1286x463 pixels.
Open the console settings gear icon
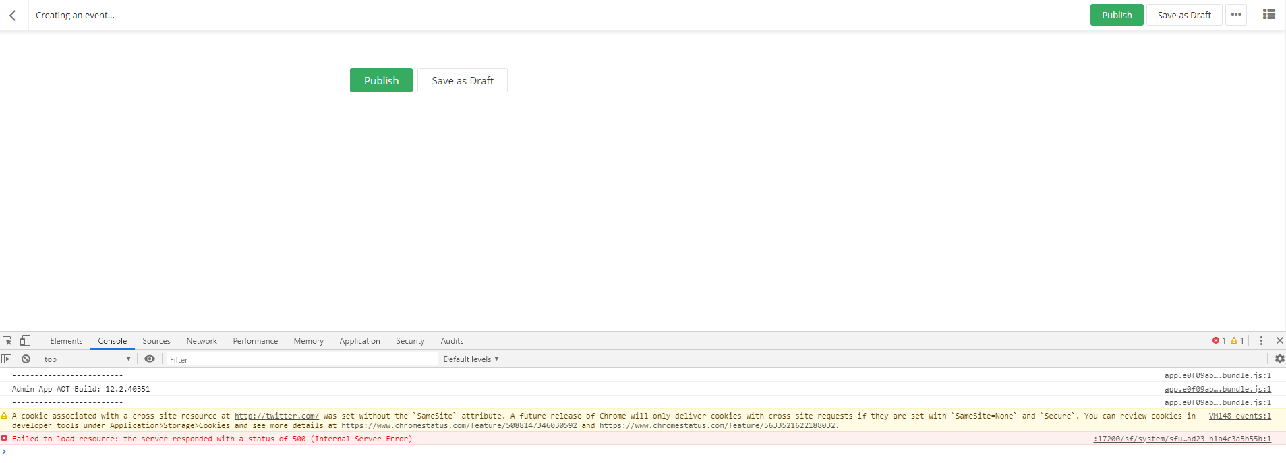(1280, 359)
